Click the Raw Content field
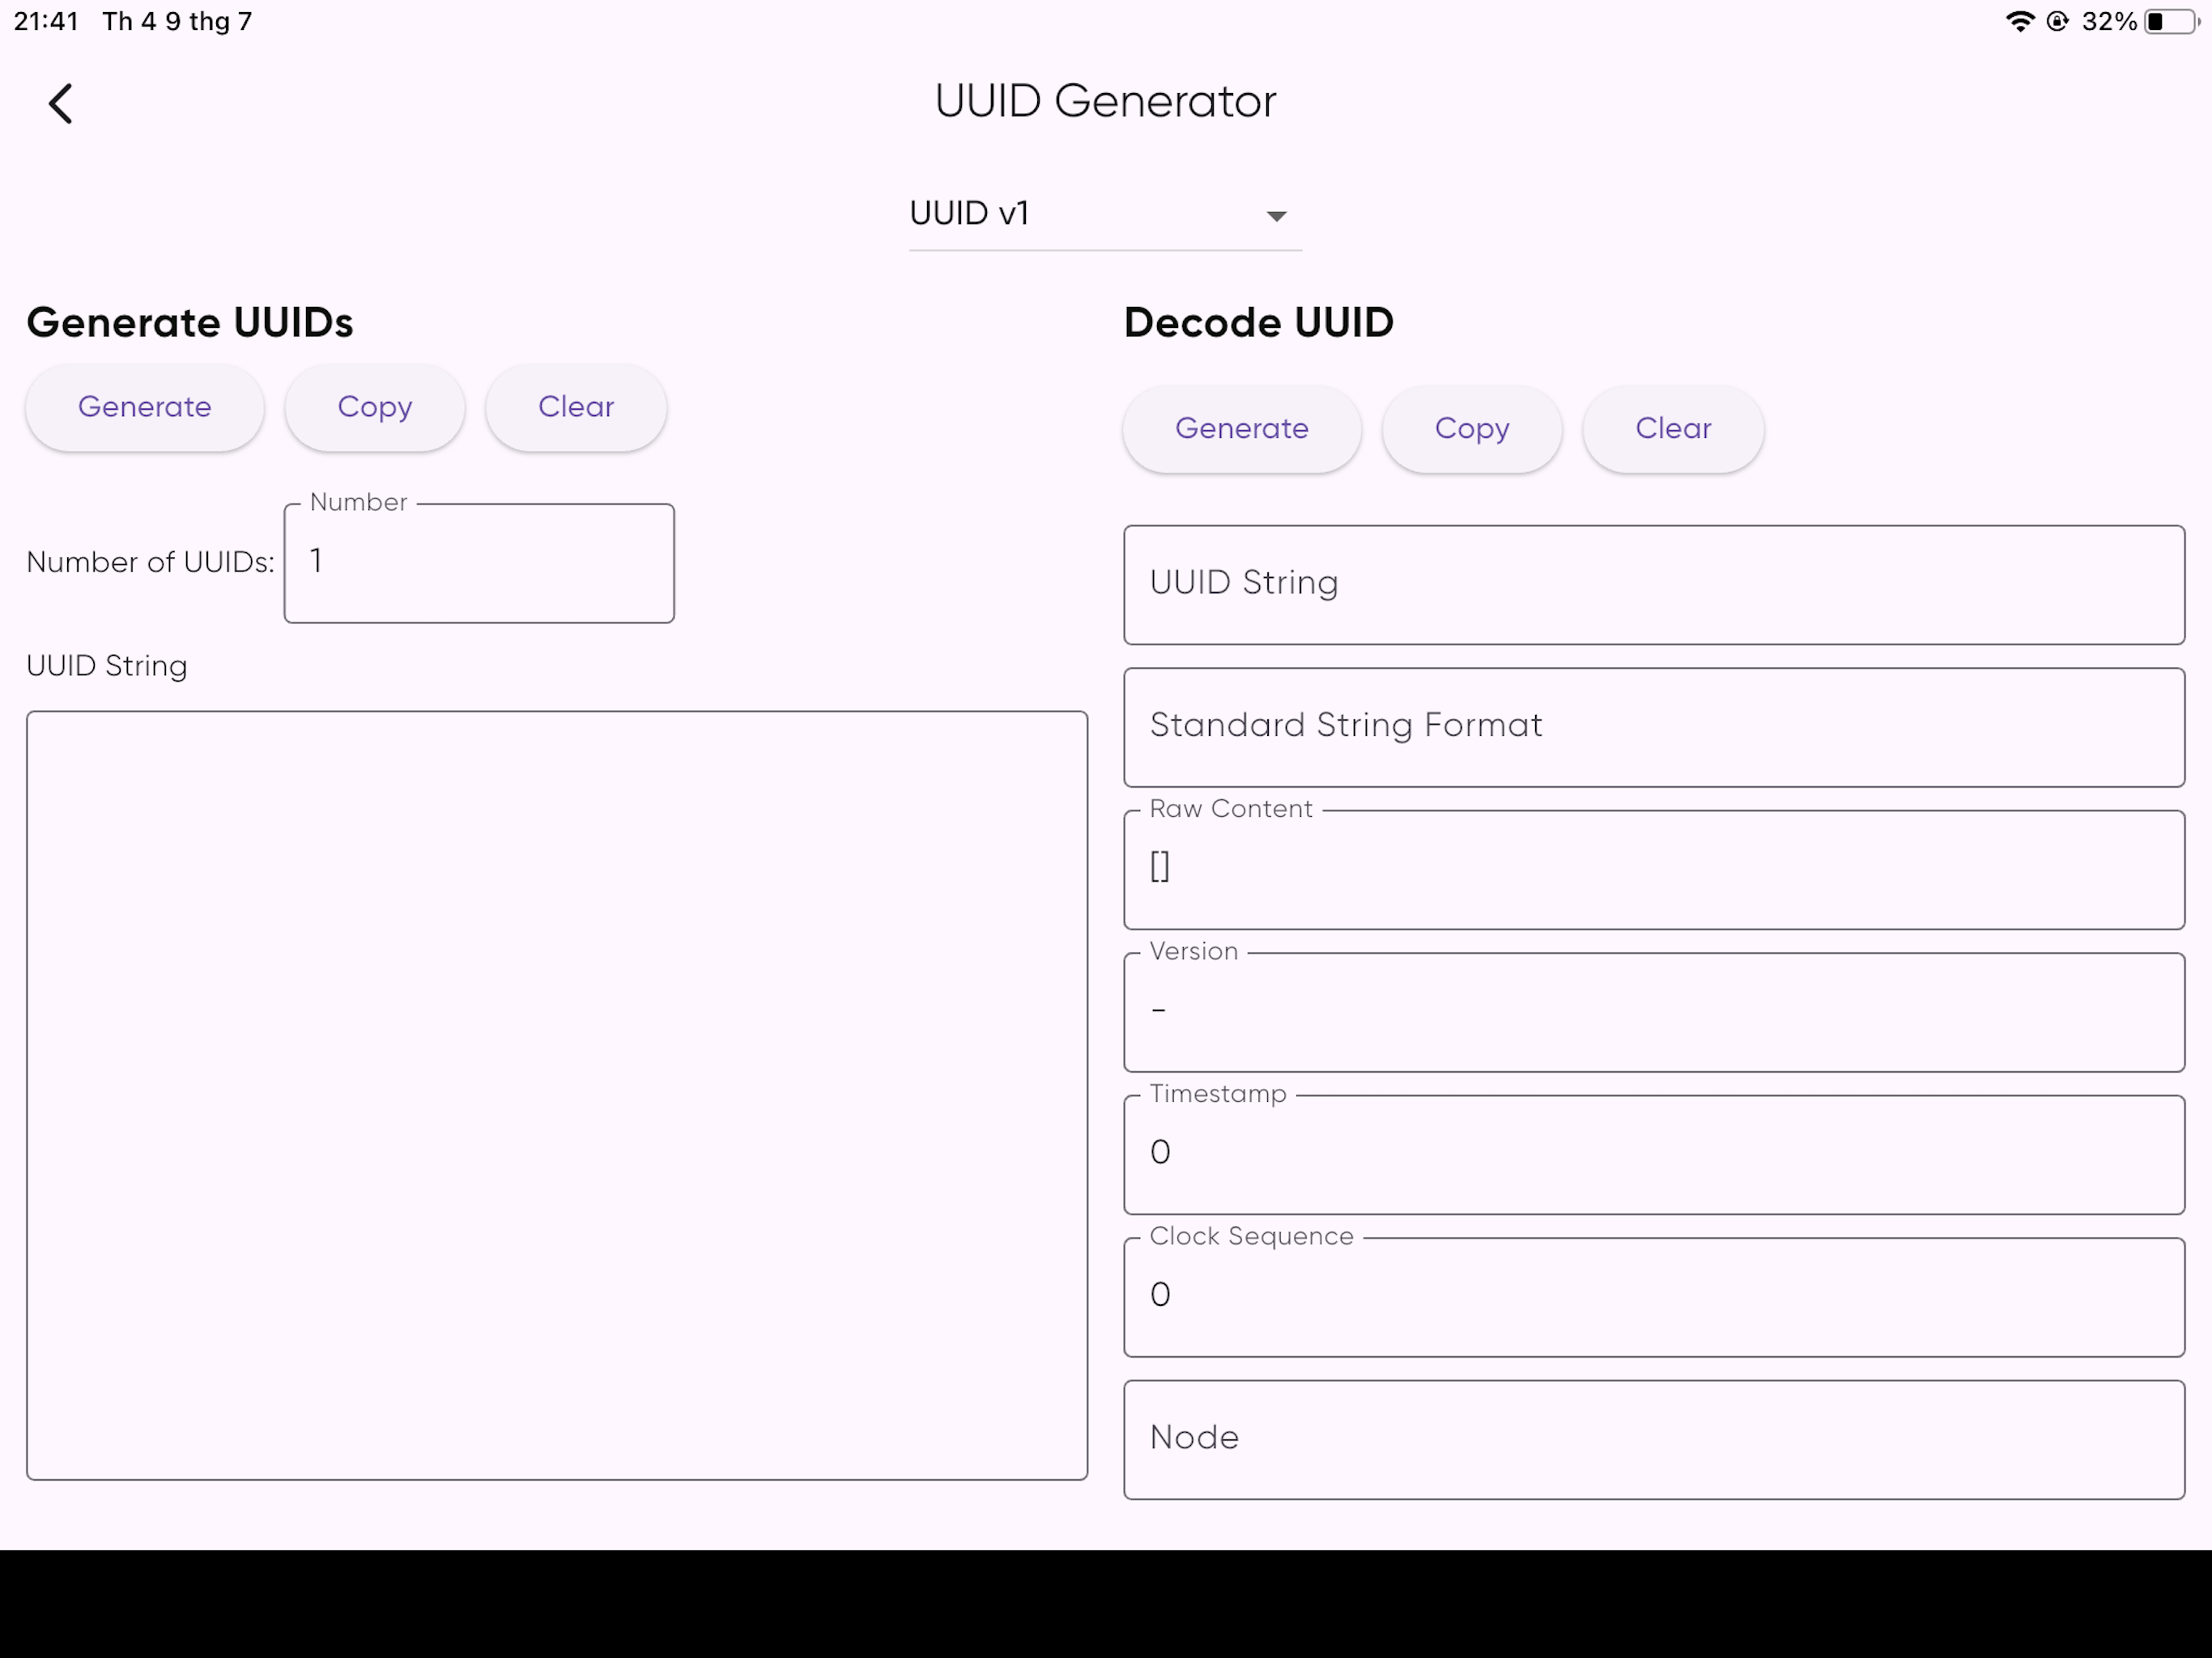2212x1658 pixels. [x=1654, y=869]
